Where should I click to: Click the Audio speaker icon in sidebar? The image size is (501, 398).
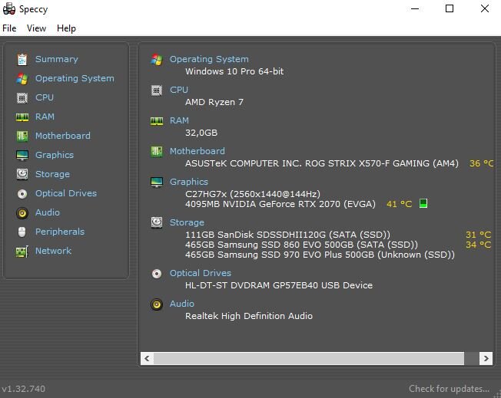[x=22, y=212]
